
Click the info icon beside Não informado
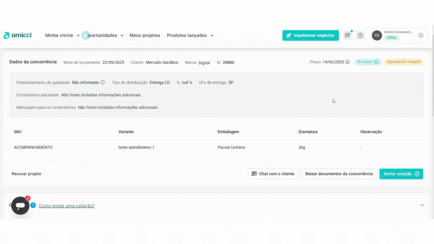[x=102, y=82]
